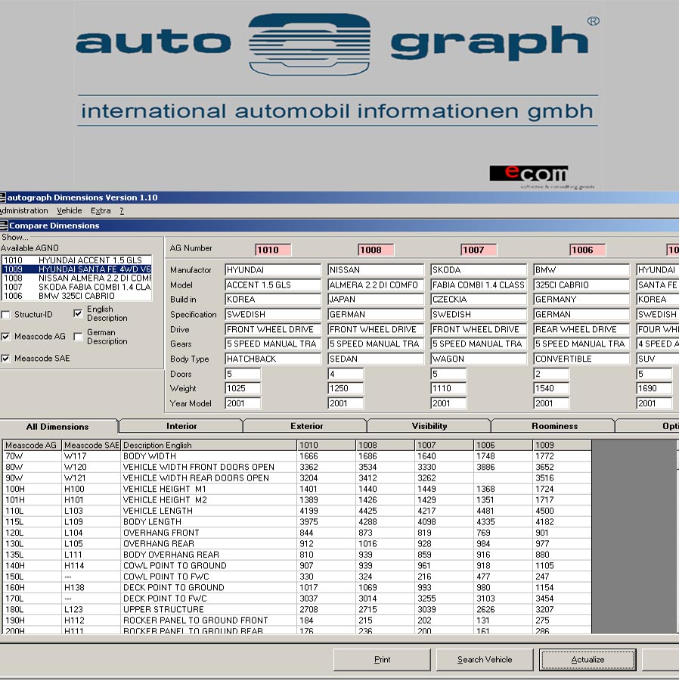The image size is (679, 681).
Task: Click the Model field ACCENT 1.5 GLS
Action: point(273,285)
